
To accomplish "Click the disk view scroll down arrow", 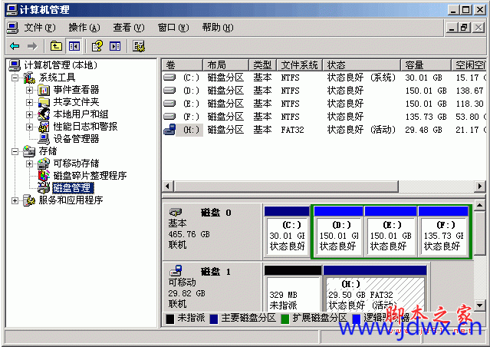I will tap(480, 305).
